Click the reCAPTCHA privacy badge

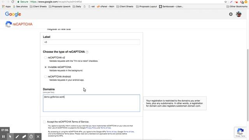click(x=240, y=132)
